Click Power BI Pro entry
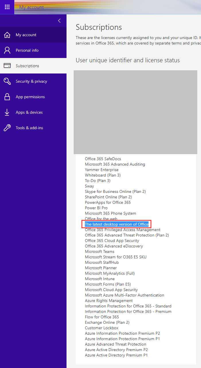Image resolution: width=201 pixels, height=368 pixels. click(x=96, y=208)
